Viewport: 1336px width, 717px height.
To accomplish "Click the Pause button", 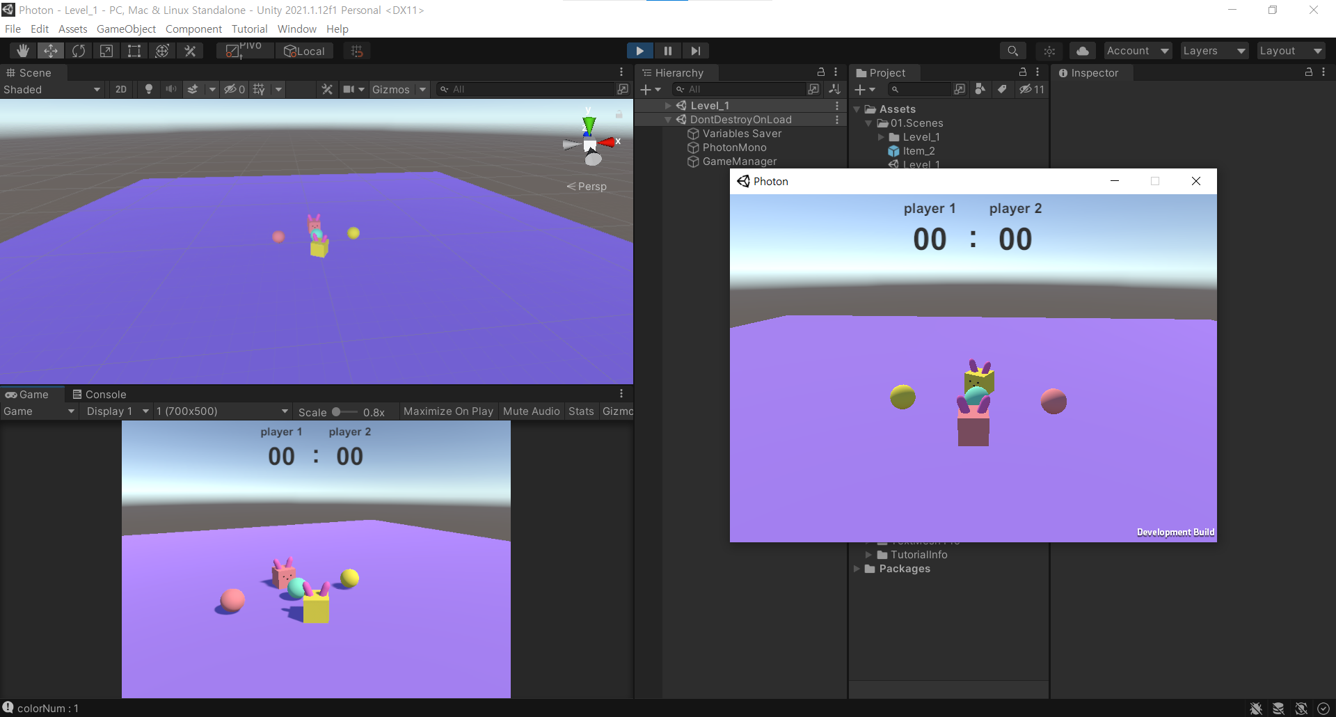I will click(667, 51).
